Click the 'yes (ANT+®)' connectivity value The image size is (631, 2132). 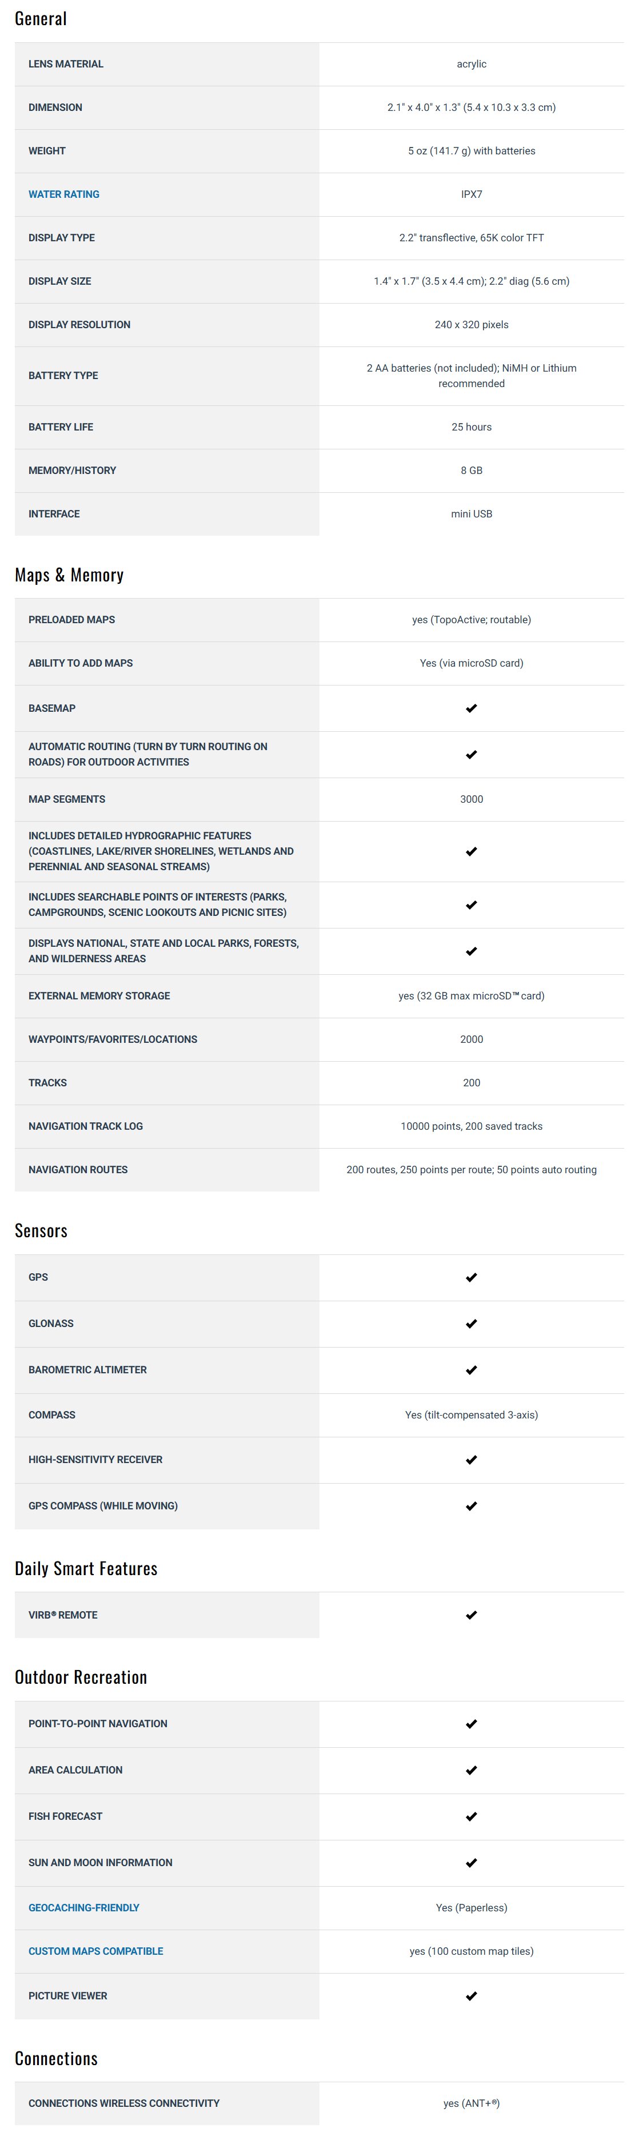(472, 2103)
